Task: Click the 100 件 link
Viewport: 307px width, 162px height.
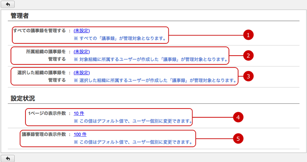Action: tap(80, 134)
